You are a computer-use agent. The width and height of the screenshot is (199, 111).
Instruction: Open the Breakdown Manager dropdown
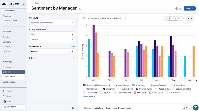point(52,51)
